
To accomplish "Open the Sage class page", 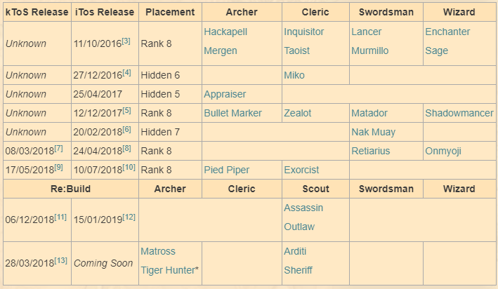I will click(x=436, y=51).
